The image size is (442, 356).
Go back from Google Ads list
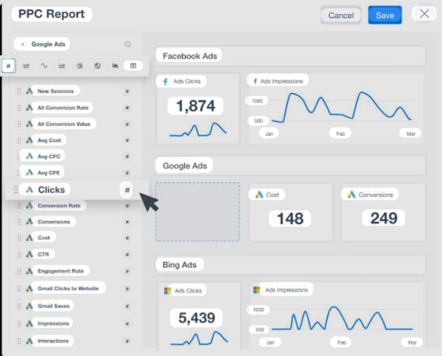click(x=23, y=44)
